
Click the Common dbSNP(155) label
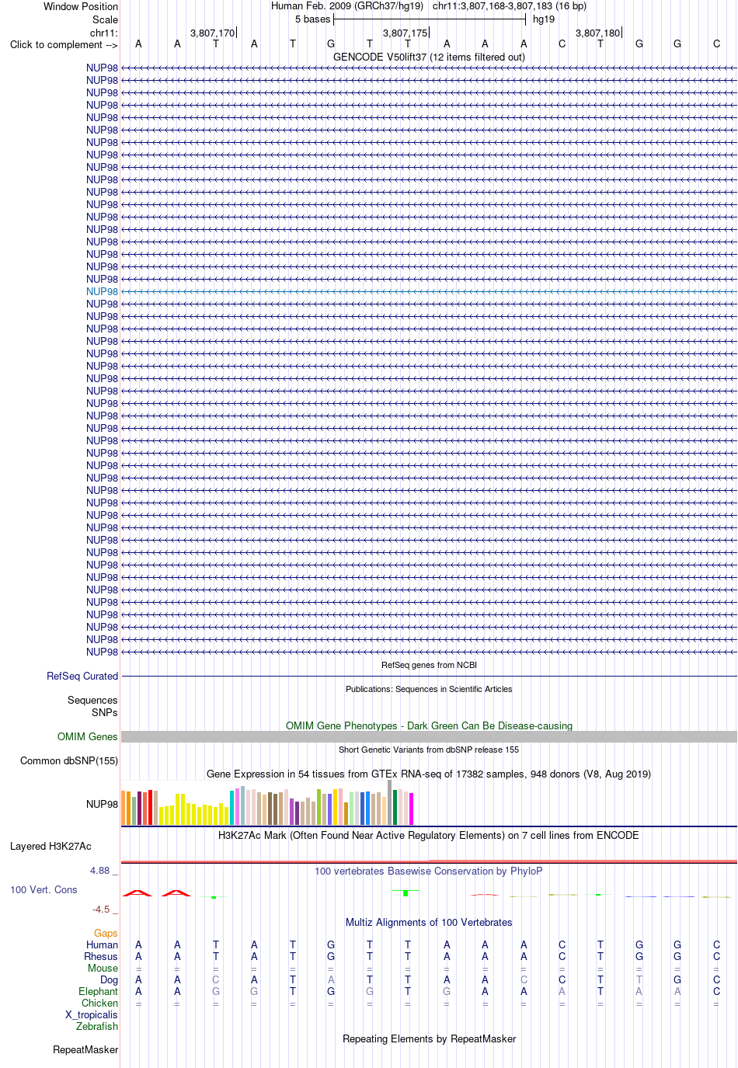pyautogui.click(x=69, y=760)
